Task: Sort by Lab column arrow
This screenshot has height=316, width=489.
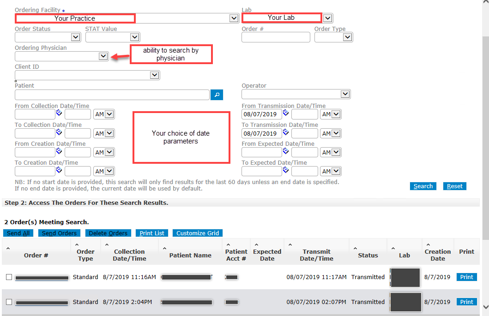Action: click(393, 248)
